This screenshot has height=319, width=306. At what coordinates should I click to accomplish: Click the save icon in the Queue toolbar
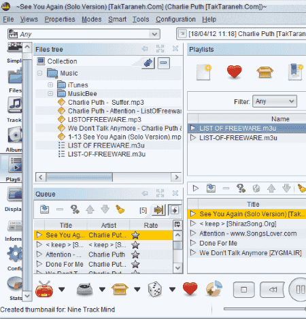(x=44, y=209)
